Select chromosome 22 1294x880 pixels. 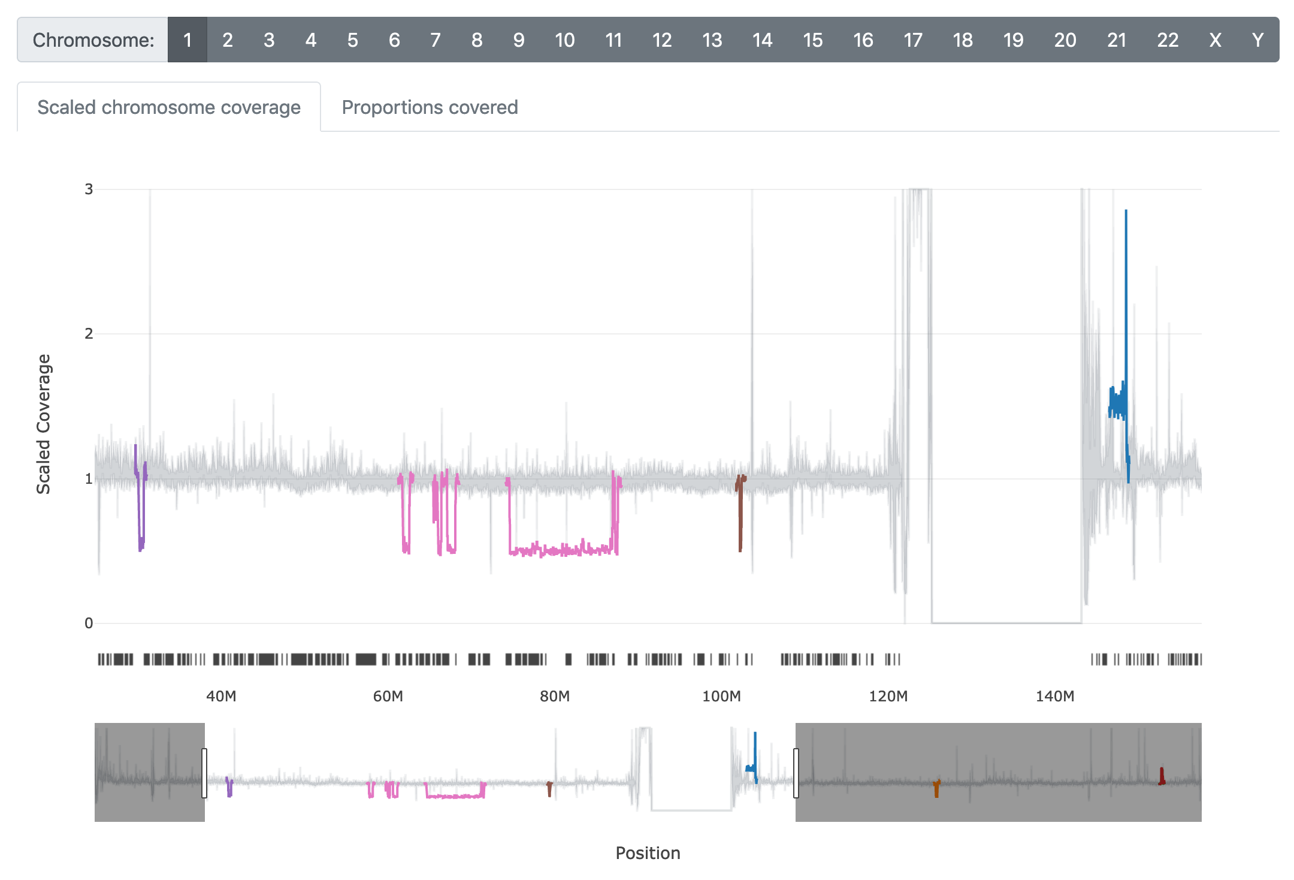(1167, 40)
